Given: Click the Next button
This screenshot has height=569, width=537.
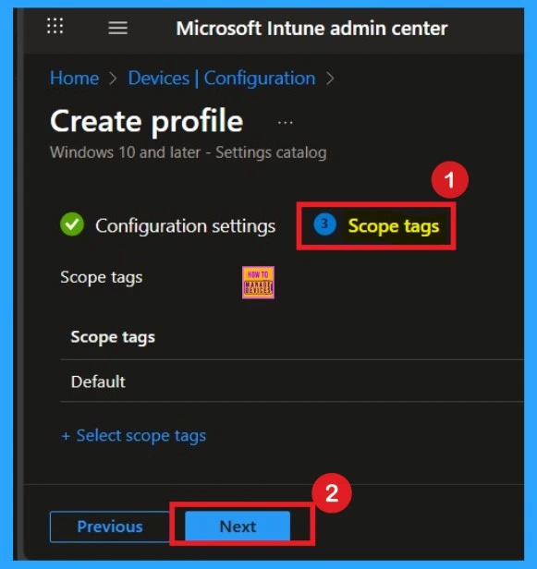Looking at the screenshot, I should coord(238,527).
